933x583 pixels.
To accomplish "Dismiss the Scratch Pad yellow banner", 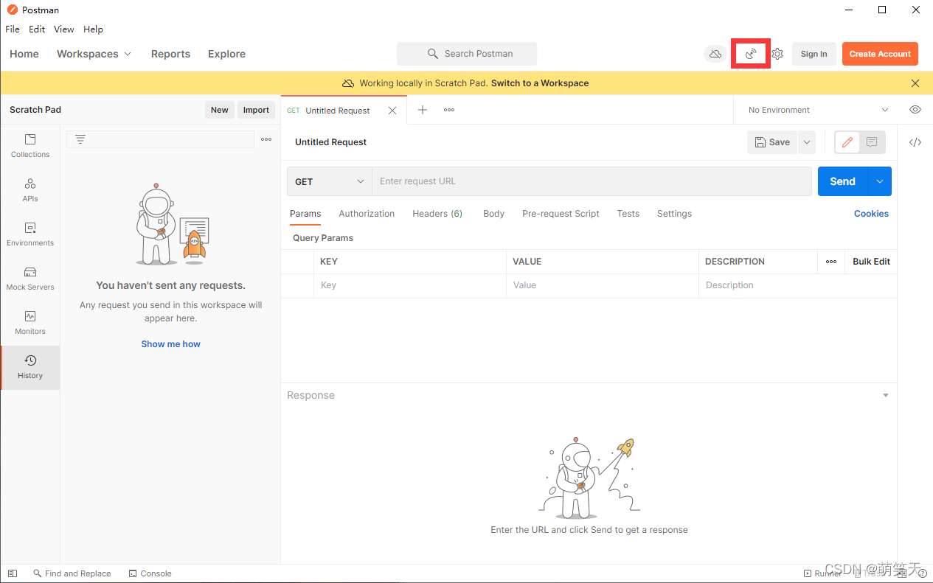I will point(915,83).
